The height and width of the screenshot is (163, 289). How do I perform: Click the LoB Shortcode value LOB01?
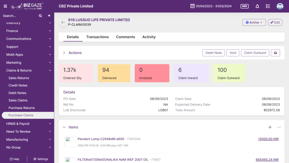pos(163,110)
